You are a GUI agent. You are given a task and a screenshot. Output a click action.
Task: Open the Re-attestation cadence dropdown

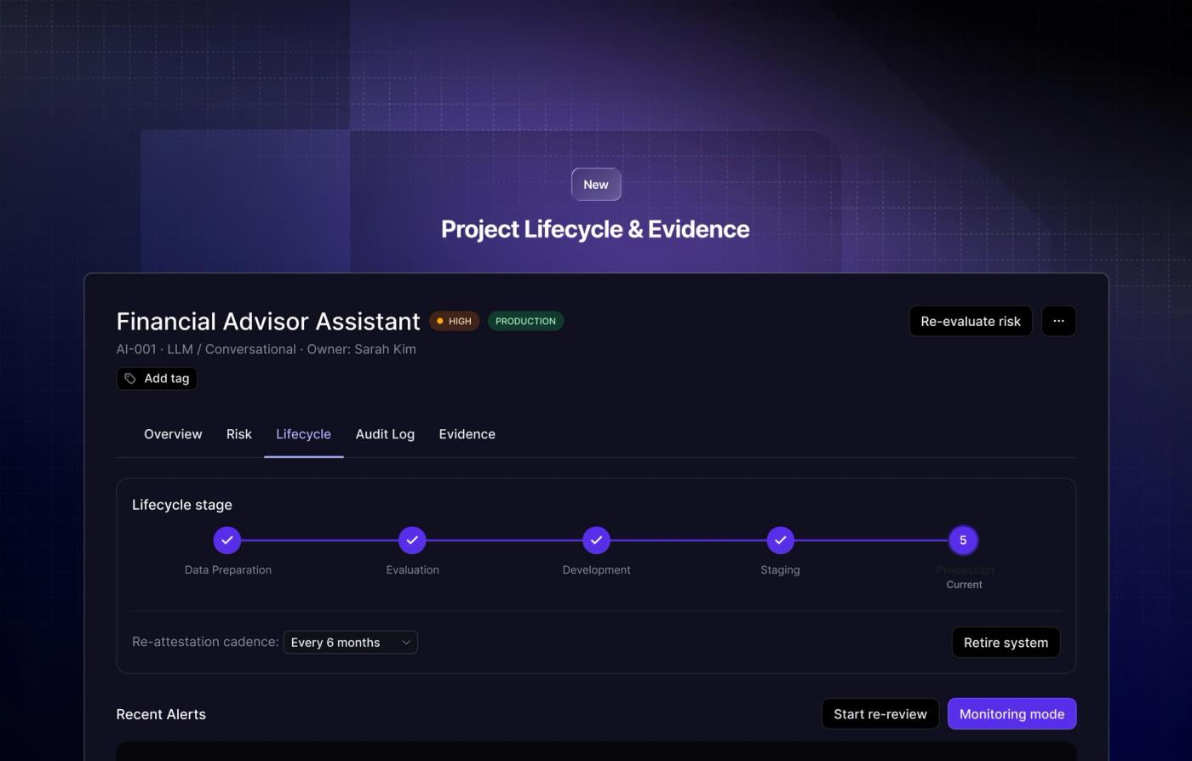(x=351, y=643)
